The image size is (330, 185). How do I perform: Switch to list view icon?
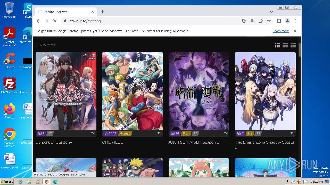pos(293,45)
